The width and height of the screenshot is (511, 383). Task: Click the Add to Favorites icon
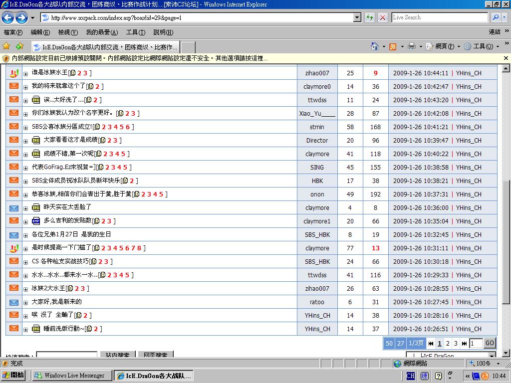tap(19, 46)
